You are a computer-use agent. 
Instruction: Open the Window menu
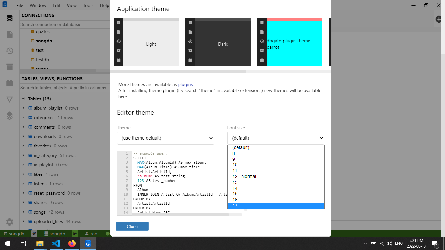38,5
